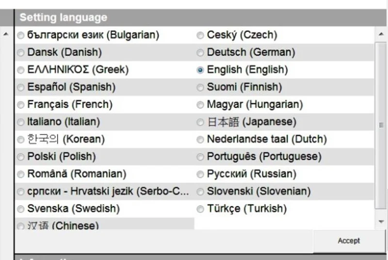Select the Bulgarian language radio button
Screen dimensions: 388x260
pos(21,35)
